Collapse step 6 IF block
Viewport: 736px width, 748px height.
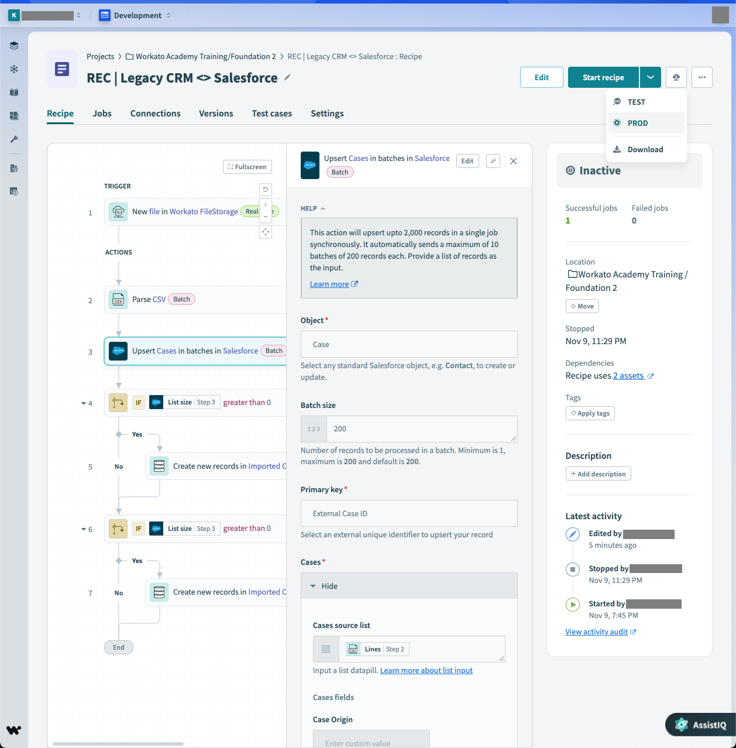pos(84,529)
